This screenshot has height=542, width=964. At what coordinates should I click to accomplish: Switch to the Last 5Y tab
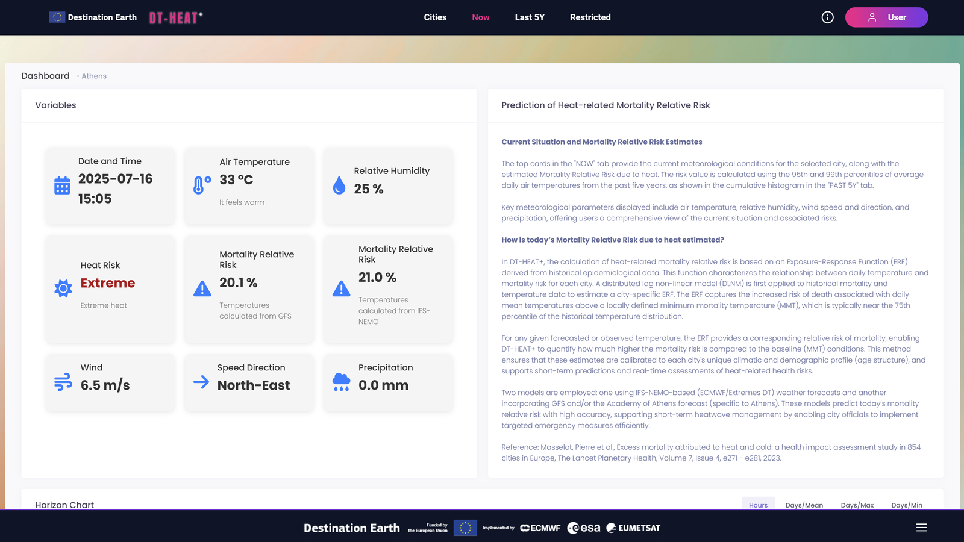(530, 17)
